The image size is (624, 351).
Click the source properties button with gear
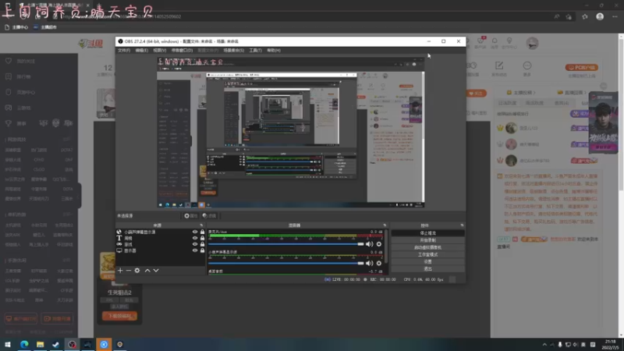tap(190, 216)
